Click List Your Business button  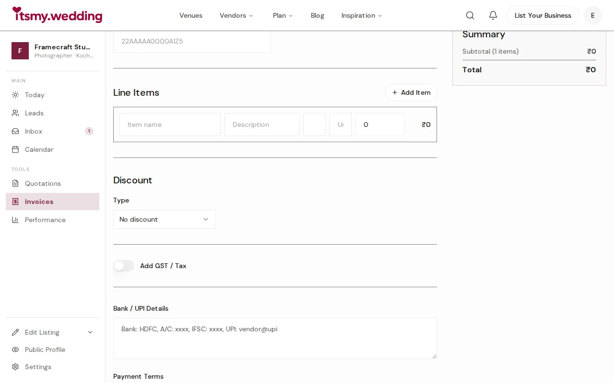pos(543,15)
